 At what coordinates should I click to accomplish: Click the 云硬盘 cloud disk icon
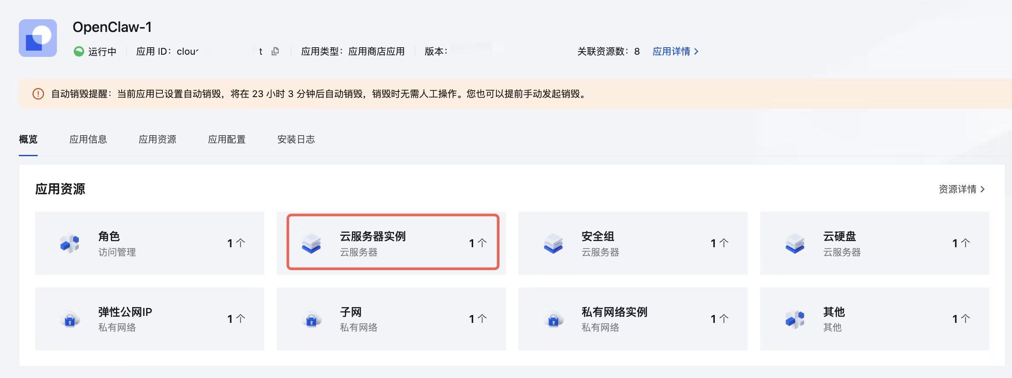point(795,243)
